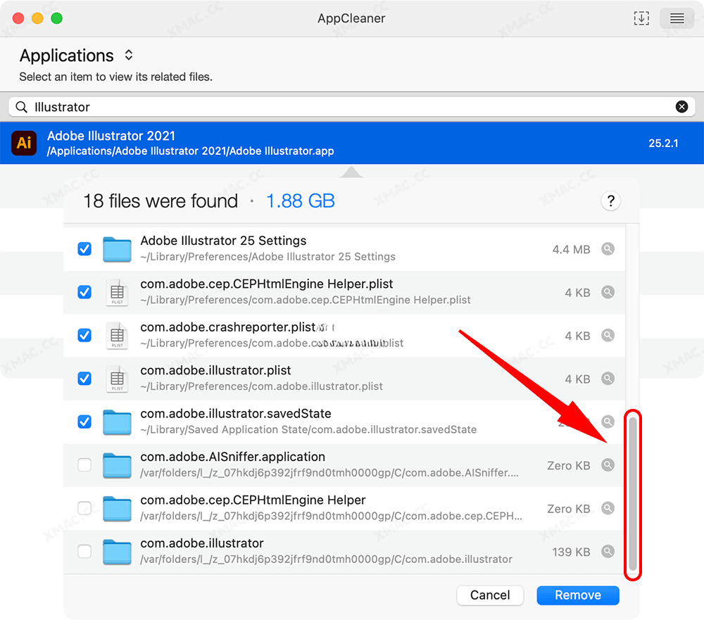The image size is (704, 632).
Task: Click the Adobe Illustrator app icon
Action: pyautogui.click(x=24, y=143)
